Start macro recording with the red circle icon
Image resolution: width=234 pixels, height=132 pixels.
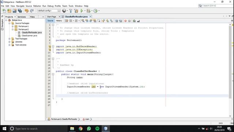point(125,21)
